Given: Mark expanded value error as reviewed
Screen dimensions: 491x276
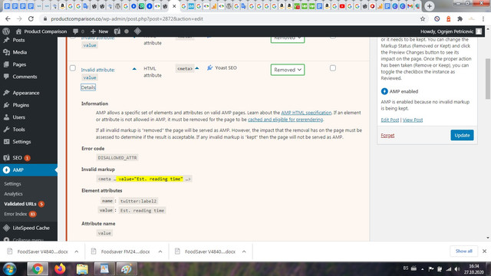Looking at the screenshot, I should pyautogui.click(x=332, y=68).
